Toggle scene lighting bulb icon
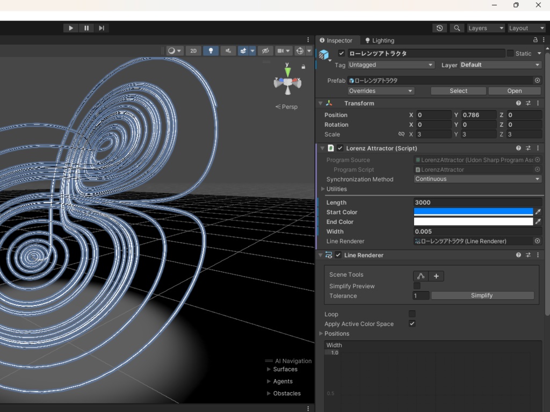Image resolution: width=550 pixels, height=412 pixels. (x=211, y=51)
